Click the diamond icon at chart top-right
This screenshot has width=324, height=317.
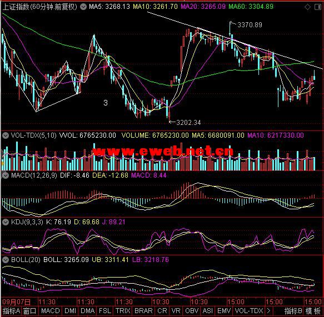[307, 7]
